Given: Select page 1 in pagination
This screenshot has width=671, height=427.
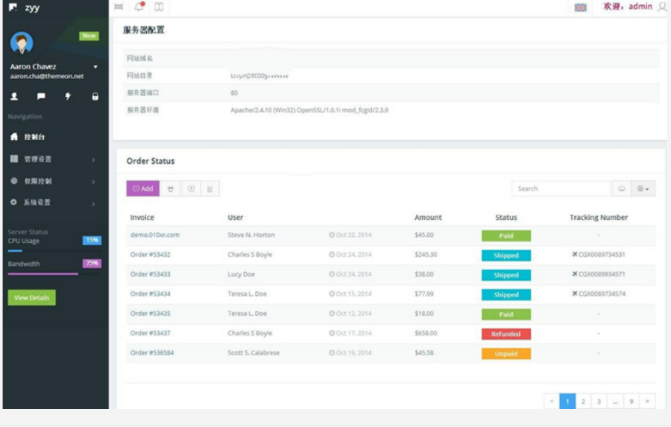Looking at the screenshot, I should tap(567, 402).
